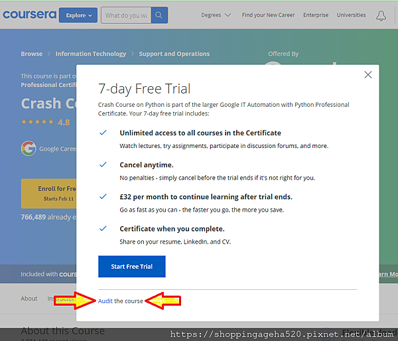Viewport: 398px width, 341px height.
Task: Click the Start Free Trial button
Action: (x=132, y=266)
